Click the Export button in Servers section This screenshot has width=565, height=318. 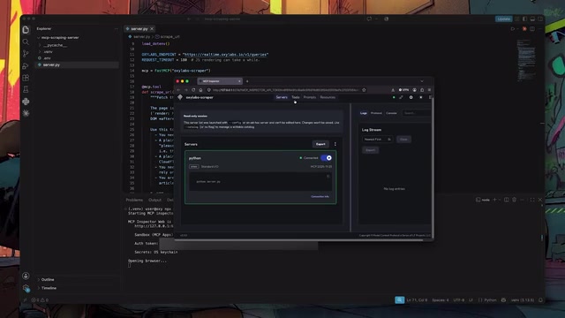point(320,144)
